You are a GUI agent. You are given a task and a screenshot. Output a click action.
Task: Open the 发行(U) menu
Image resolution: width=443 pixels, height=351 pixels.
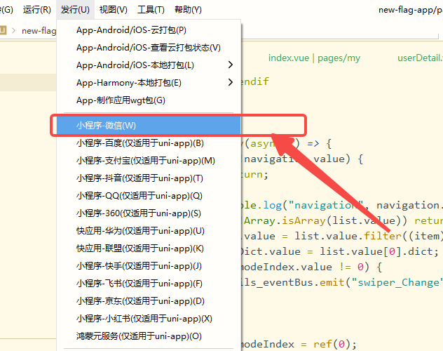pyautogui.click(x=75, y=10)
